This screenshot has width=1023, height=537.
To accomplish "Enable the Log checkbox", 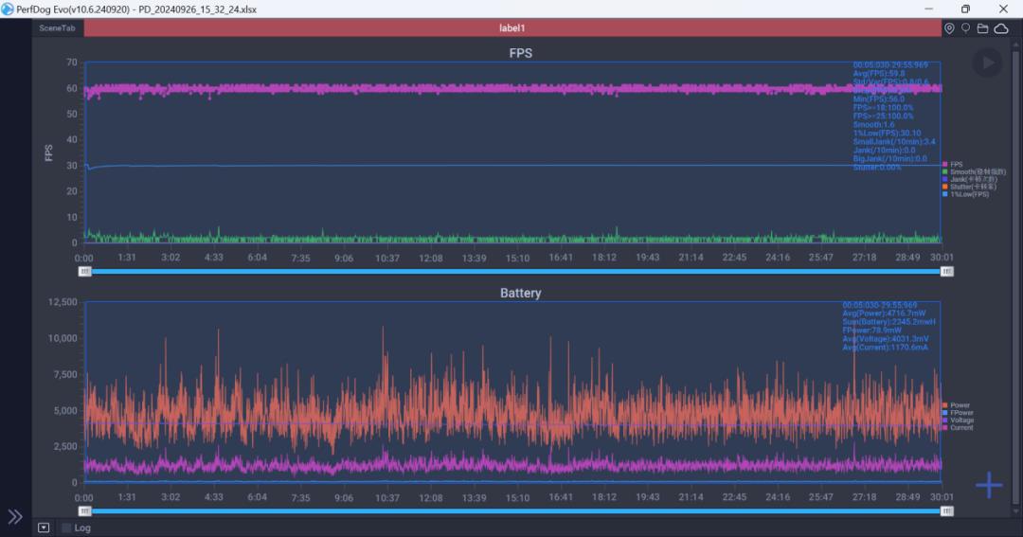I will pyautogui.click(x=66, y=528).
